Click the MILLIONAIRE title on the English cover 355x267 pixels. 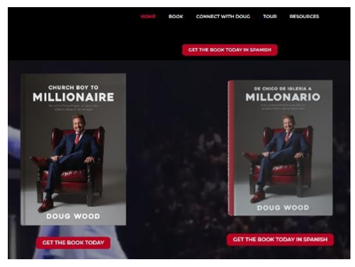73,97
